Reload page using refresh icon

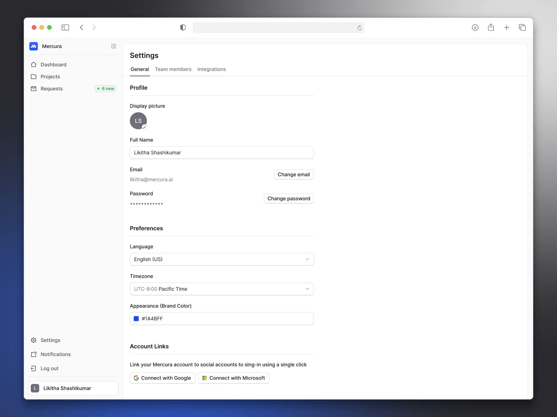point(359,28)
